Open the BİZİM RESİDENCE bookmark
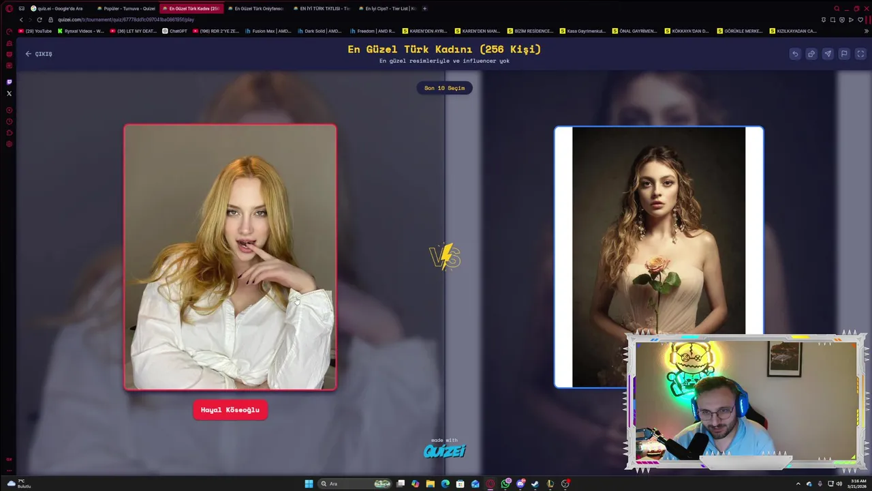This screenshot has height=491, width=872. 531,31
